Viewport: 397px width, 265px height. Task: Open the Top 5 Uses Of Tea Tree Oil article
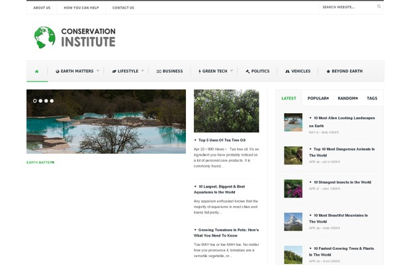[x=222, y=140]
